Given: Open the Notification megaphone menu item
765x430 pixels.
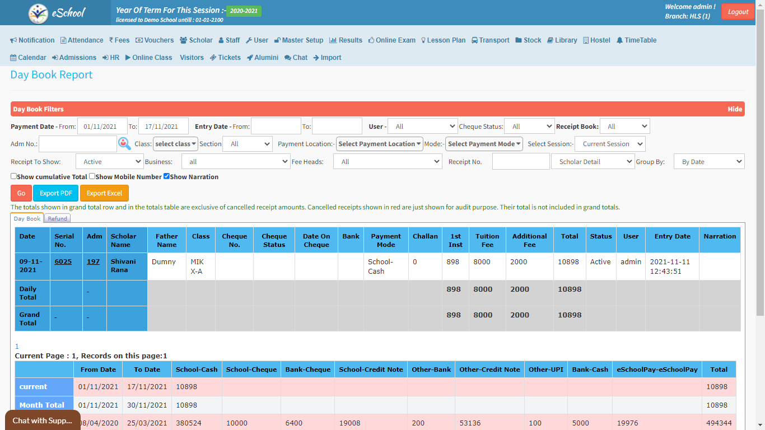Looking at the screenshot, I should [32, 40].
